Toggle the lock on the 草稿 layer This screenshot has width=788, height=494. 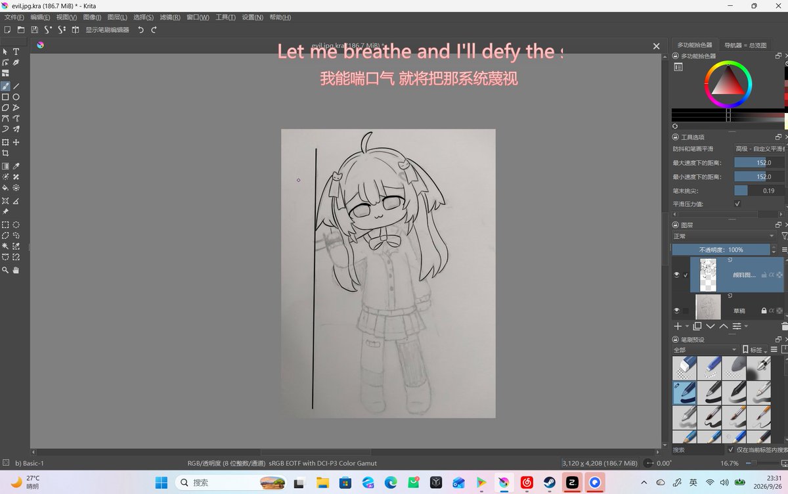pyautogui.click(x=764, y=311)
